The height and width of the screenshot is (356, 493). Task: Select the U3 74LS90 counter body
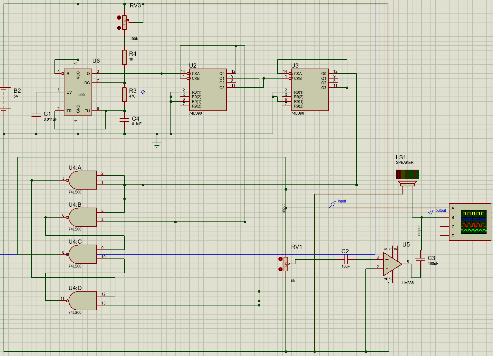coord(310,90)
